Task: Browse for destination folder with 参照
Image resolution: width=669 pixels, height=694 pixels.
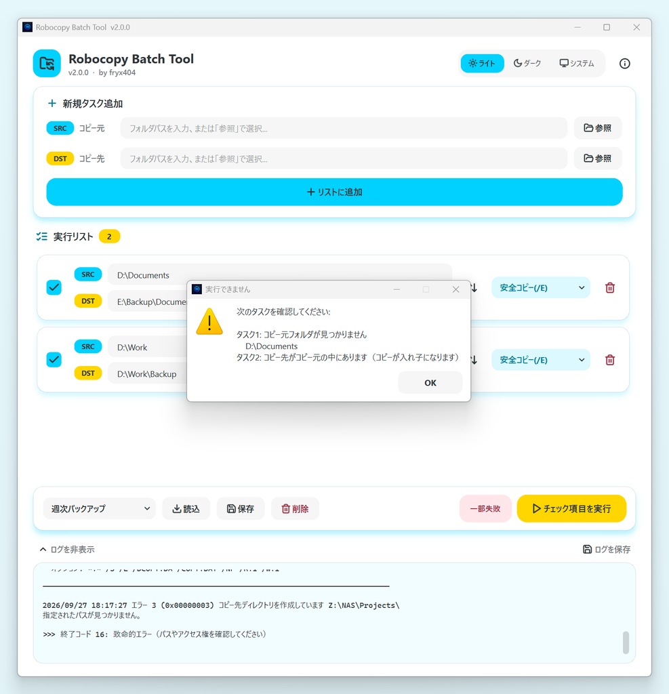Action: click(598, 158)
